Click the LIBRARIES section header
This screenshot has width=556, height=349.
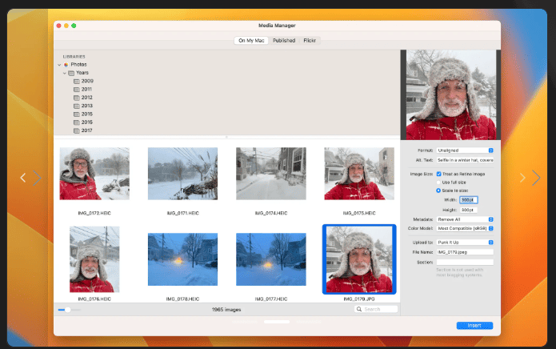74,57
